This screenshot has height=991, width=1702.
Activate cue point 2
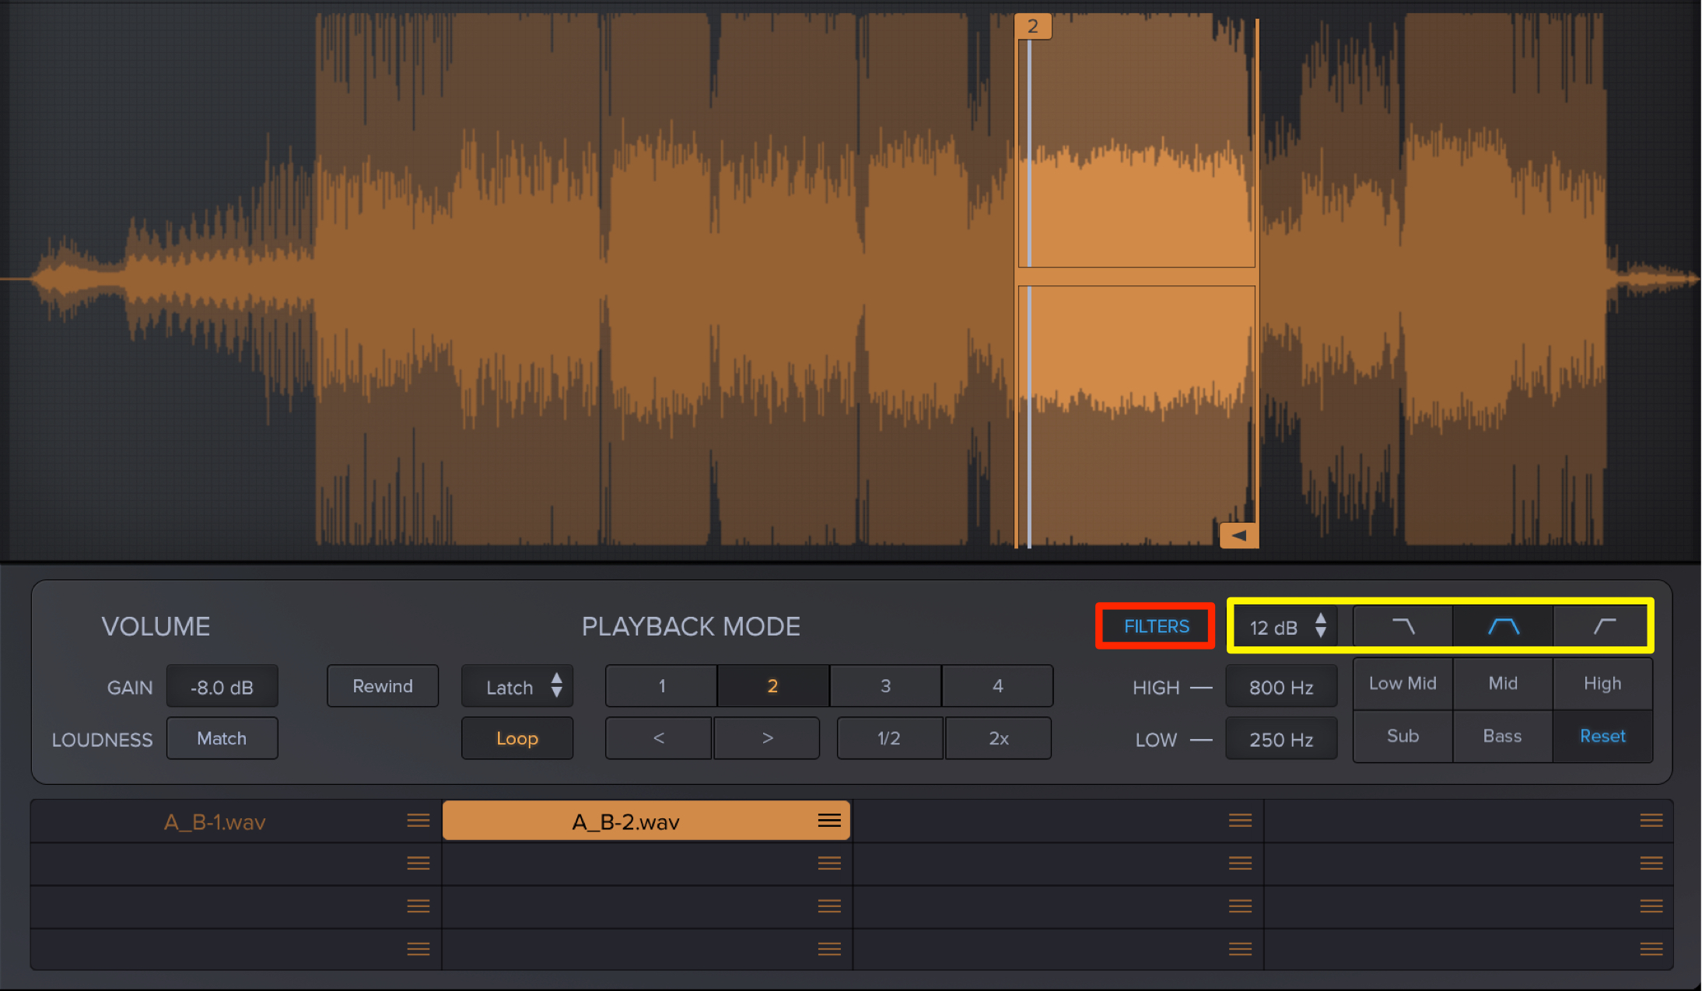click(772, 686)
